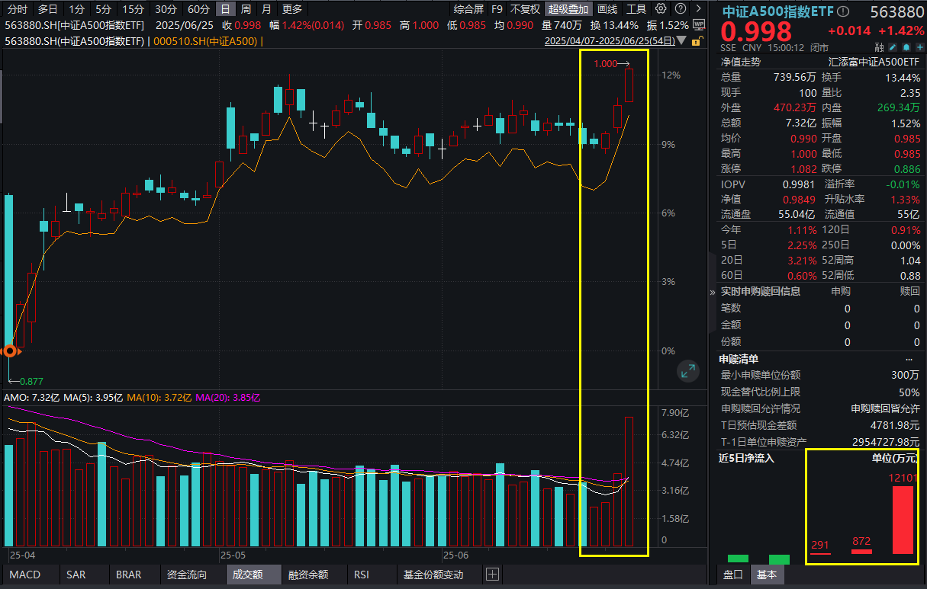The height and width of the screenshot is (589, 927).
Task: Toggle the lock icon beside the date range
Action: coord(697,40)
